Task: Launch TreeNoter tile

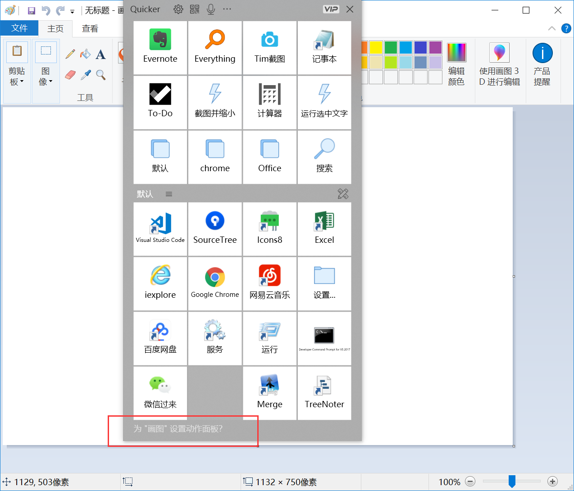Action: tap(324, 393)
